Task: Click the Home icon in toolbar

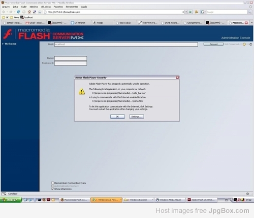Action: 29,12
